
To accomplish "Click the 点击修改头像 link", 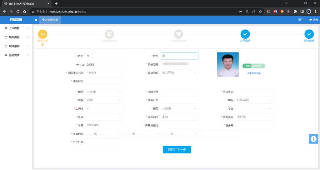I will click(253, 73).
